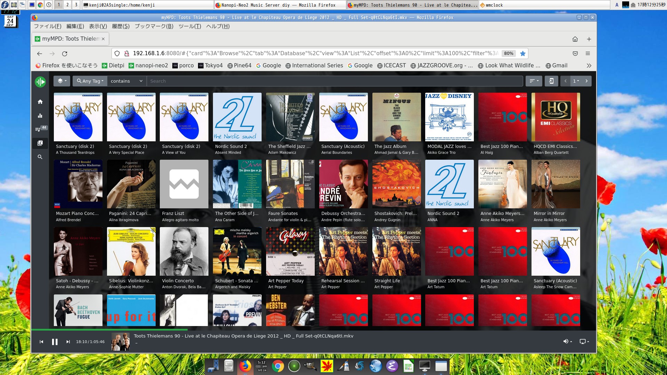The width and height of the screenshot is (667, 375).
Task: Go to the previous track
Action: click(x=41, y=342)
